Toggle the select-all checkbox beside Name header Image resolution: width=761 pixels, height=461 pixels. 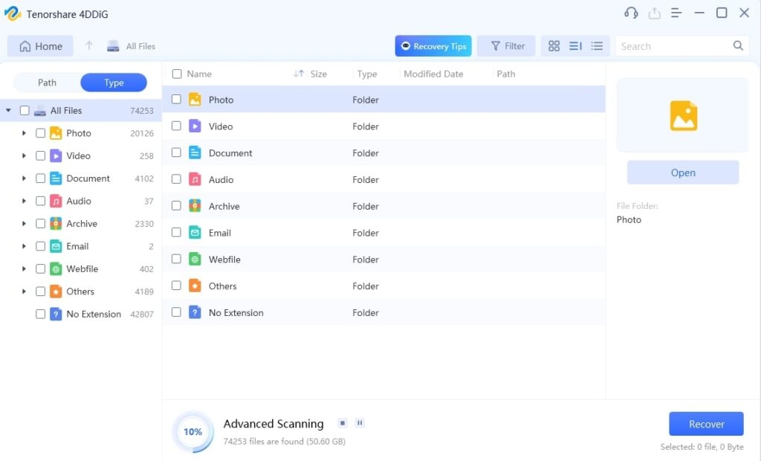(x=176, y=74)
